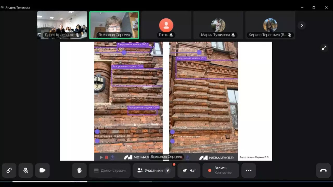Raise hand using the hand icon
The width and height of the screenshot is (333, 187).
pyautogui.click(x=79, y=170)
